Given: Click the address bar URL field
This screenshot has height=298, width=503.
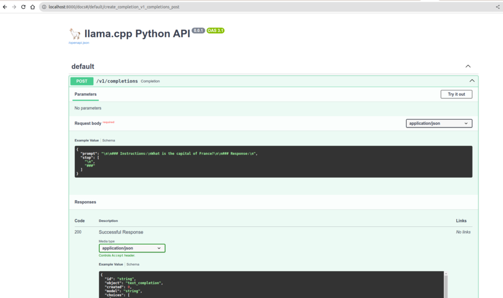Looking at the screenshot, I should [270, 7].
